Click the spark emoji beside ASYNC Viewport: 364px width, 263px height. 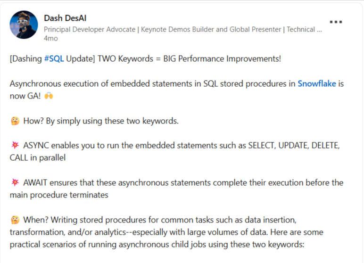click(x=15, y=145)
